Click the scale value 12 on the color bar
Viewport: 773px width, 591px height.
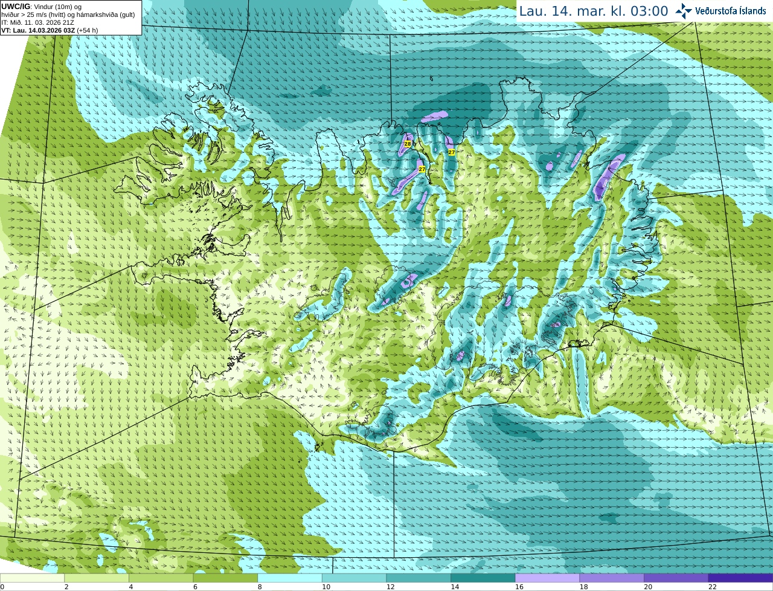[391, 587]
